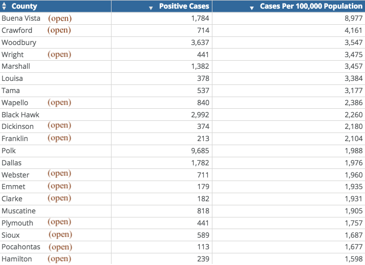Click the Cases Per 100,000 Population sort arrow
365x265 pixels.
[251, 8]
